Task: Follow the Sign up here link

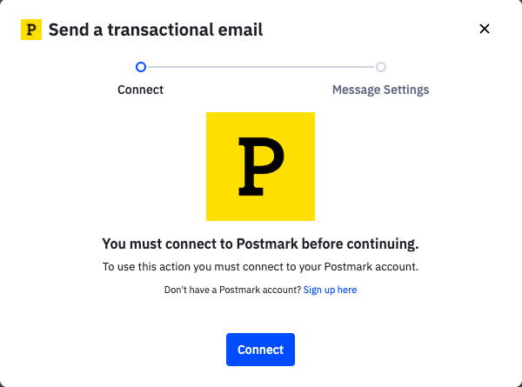Action: point(330,290)
